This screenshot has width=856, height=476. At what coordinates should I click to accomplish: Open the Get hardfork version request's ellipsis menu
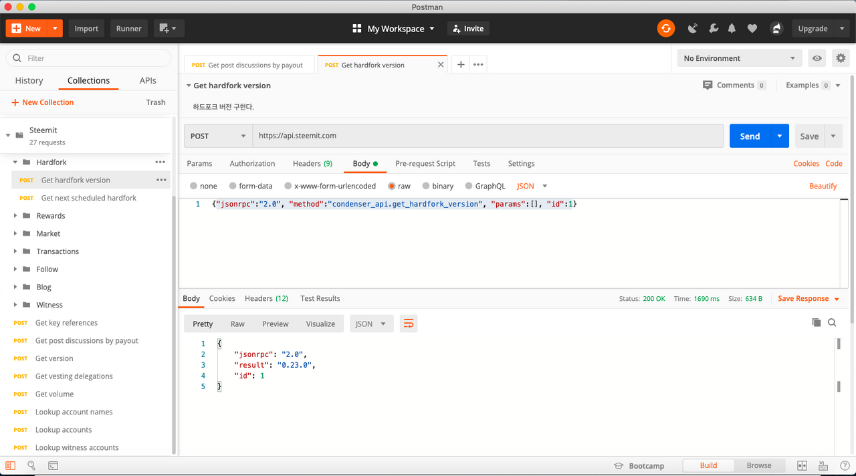coord(161,180)
